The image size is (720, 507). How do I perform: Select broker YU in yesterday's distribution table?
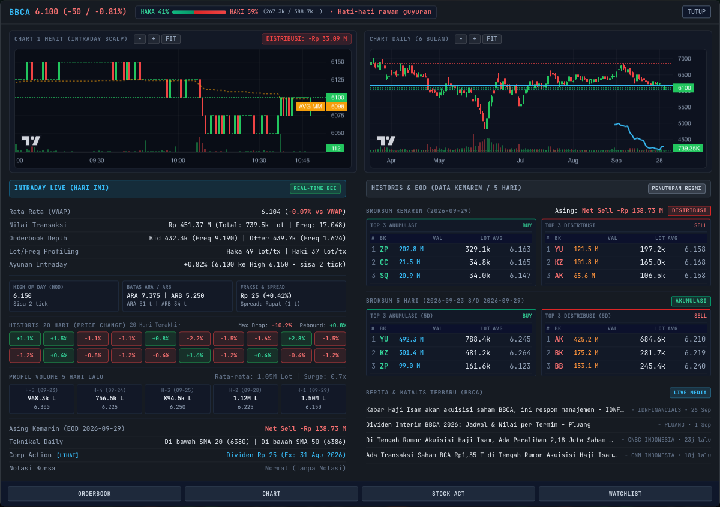point(559,249)
